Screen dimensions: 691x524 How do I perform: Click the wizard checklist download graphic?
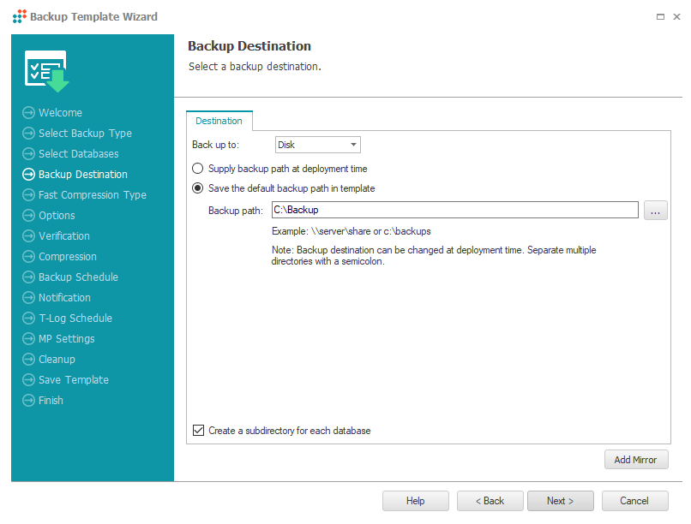click(x=47, y=71)
